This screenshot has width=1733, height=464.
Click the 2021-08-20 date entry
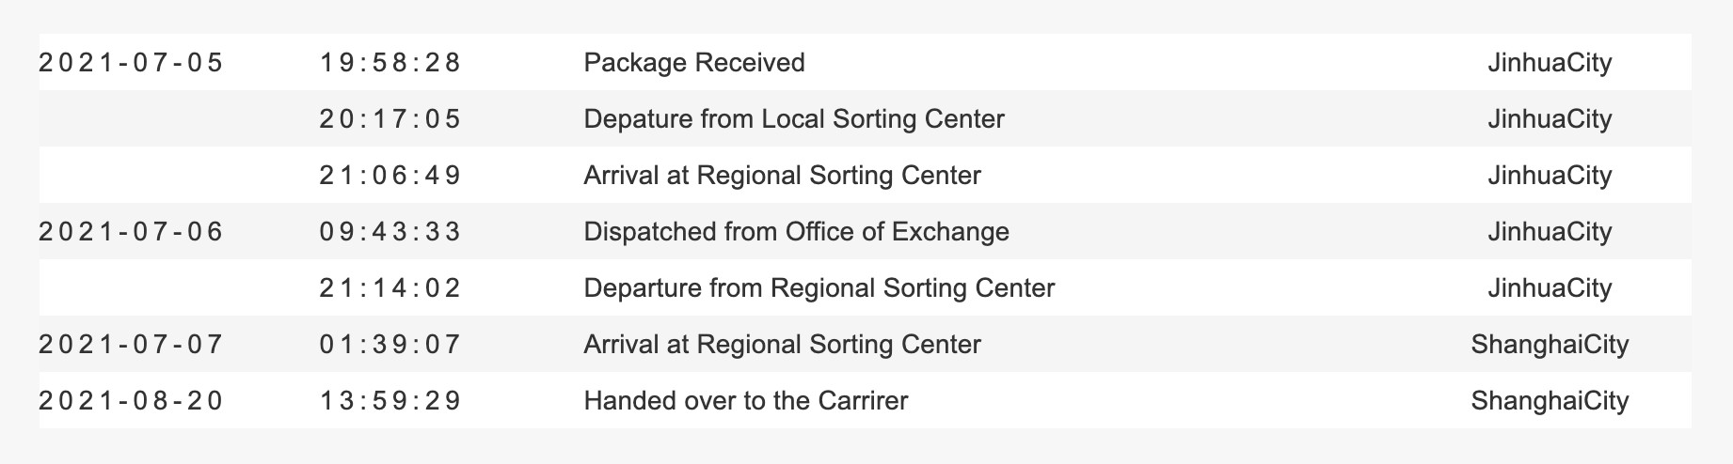tap(131, 401)
